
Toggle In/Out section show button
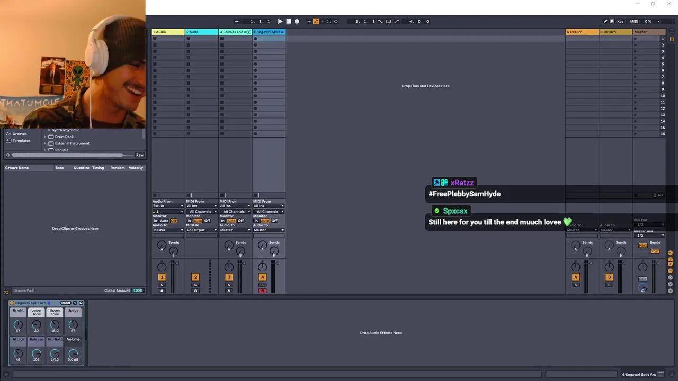tap(671, 253)
